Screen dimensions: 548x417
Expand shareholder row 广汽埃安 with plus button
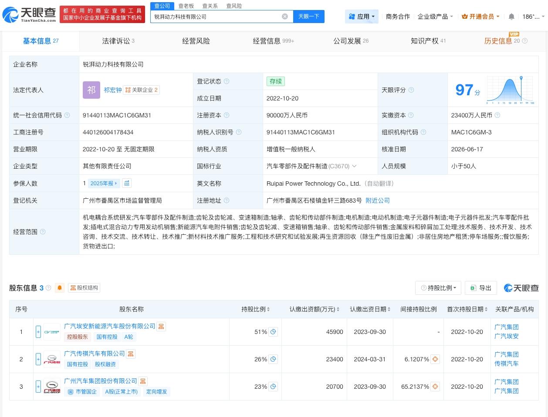(38, 332)
